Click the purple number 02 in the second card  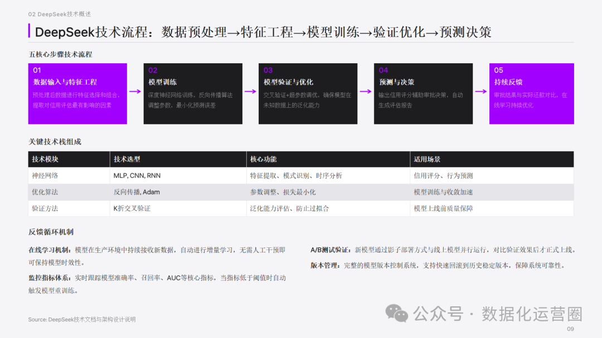(153, 71)
